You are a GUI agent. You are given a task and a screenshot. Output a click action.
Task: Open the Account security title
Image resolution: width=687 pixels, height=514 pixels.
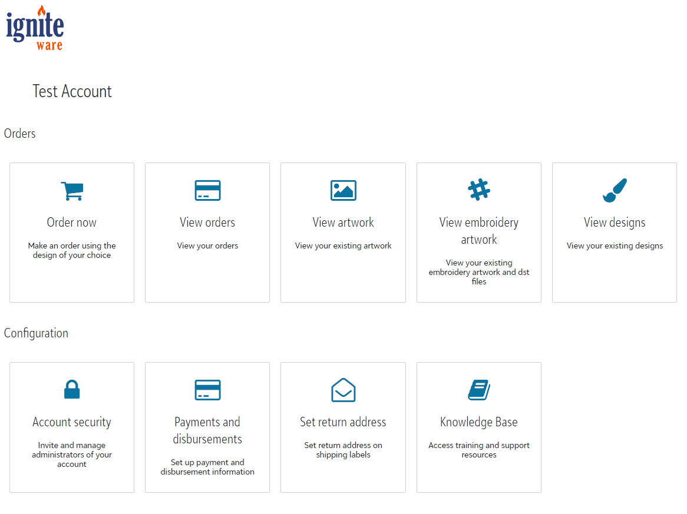72,423
